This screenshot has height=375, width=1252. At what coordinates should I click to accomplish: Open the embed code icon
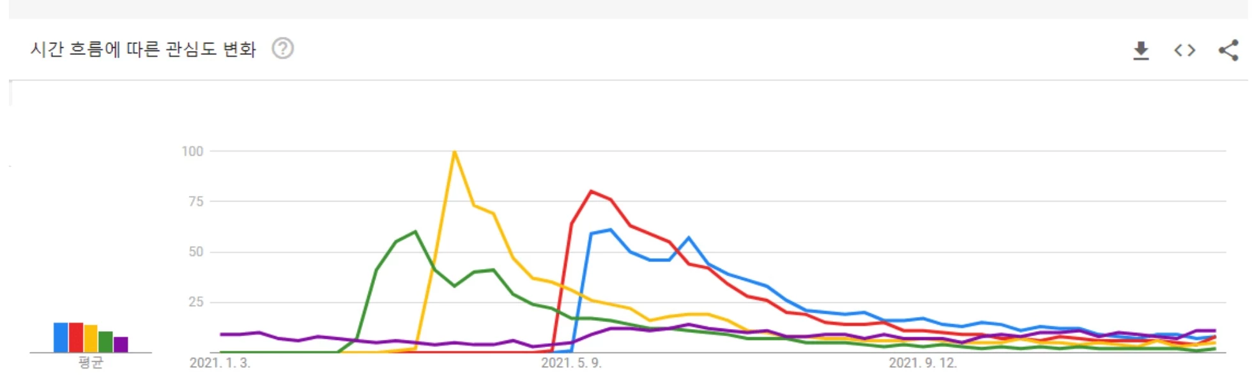(1184, 50)
